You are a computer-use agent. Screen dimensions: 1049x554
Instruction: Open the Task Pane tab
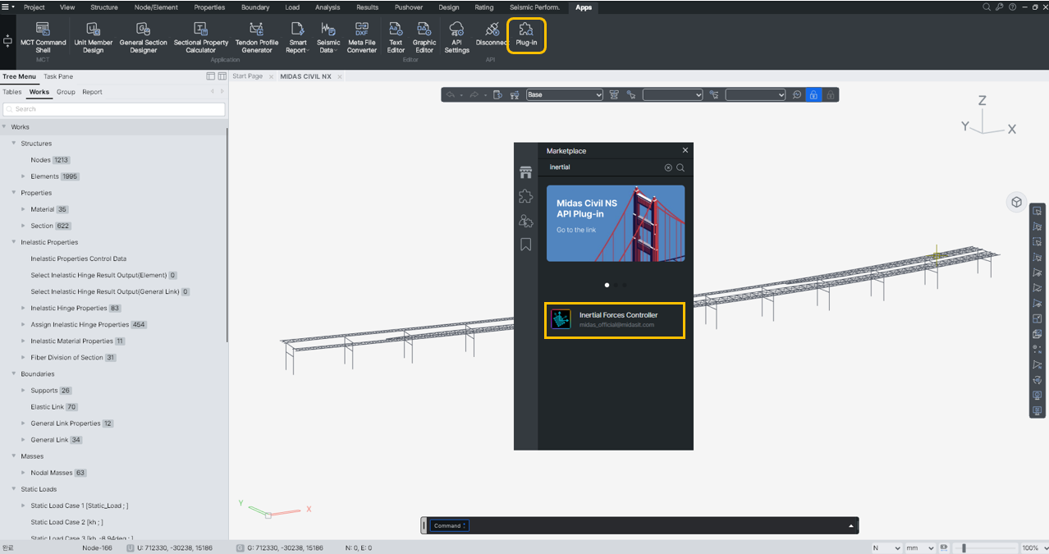point(57,76)
